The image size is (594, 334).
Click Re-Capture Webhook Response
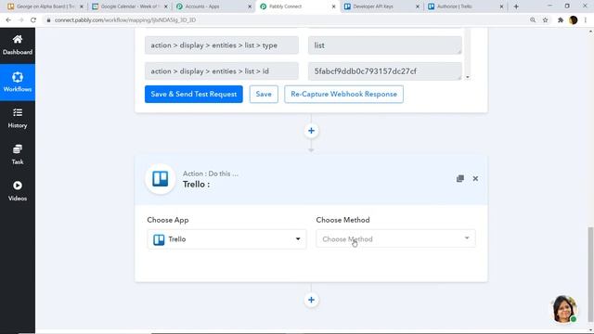click(x=343, y=94)
